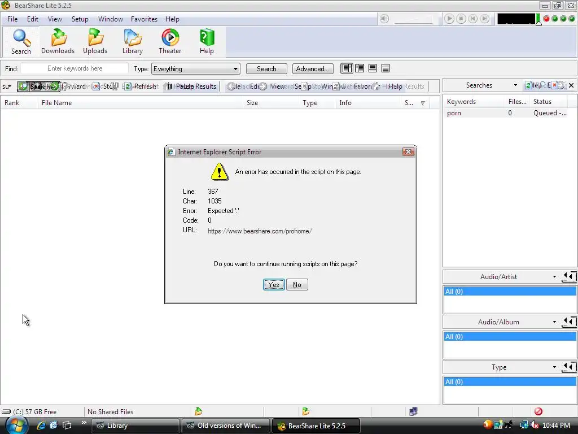578x434 pixels.
Task: Click the Stop item in results toolbar
Action: click(x=106, y=86)
